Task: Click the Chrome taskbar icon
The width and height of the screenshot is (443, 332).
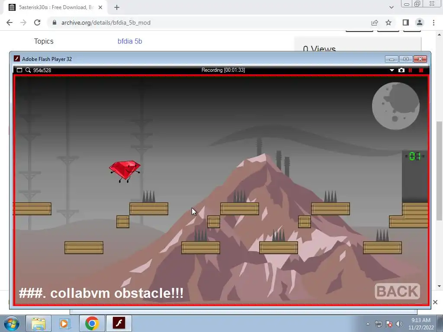Action: click(92, 323)
